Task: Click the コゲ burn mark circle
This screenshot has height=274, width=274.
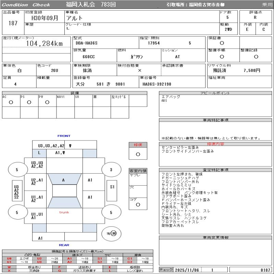Action: [138, 204]
